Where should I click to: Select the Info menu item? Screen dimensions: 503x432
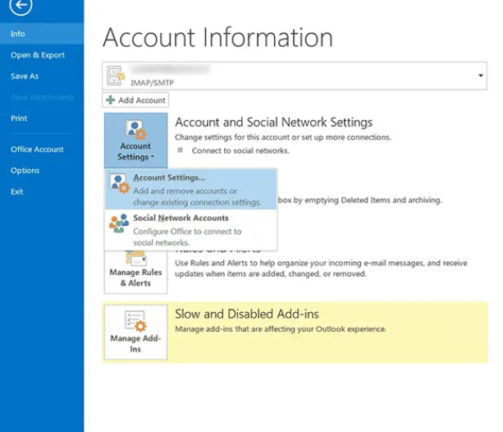[42, 34]
